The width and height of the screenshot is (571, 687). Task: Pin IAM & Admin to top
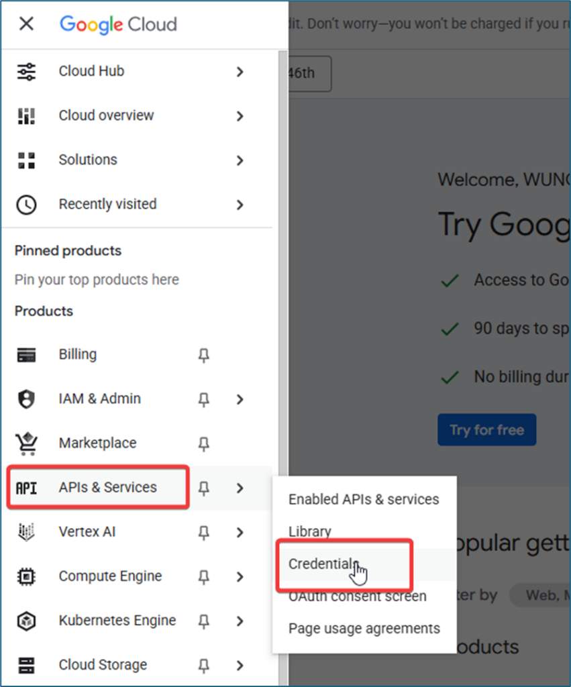204,399
